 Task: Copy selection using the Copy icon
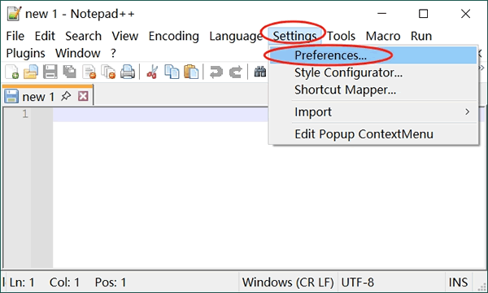tap(172, 72)
